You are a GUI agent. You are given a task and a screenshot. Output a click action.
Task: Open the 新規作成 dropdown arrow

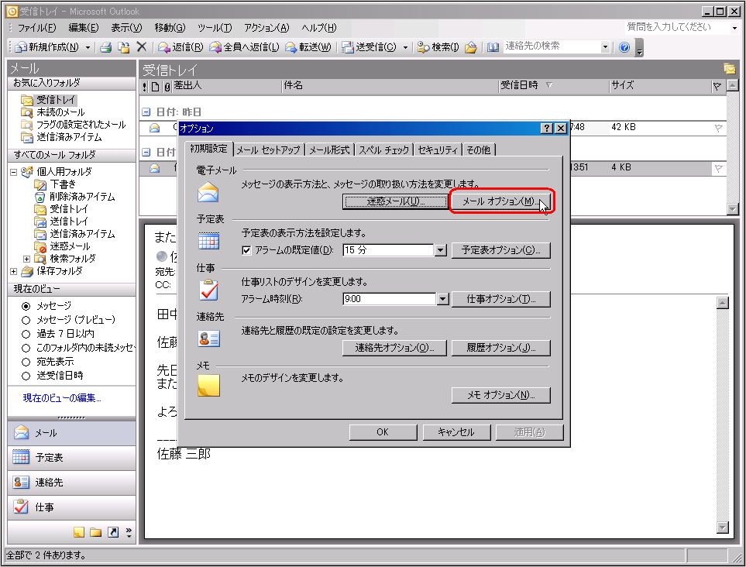[88, 47]
